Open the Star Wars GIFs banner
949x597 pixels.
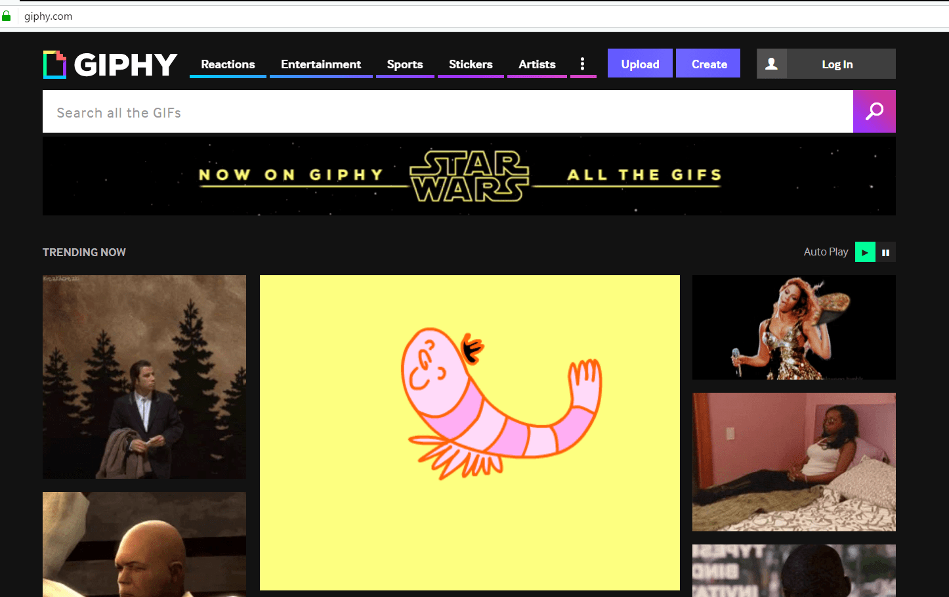469,176
